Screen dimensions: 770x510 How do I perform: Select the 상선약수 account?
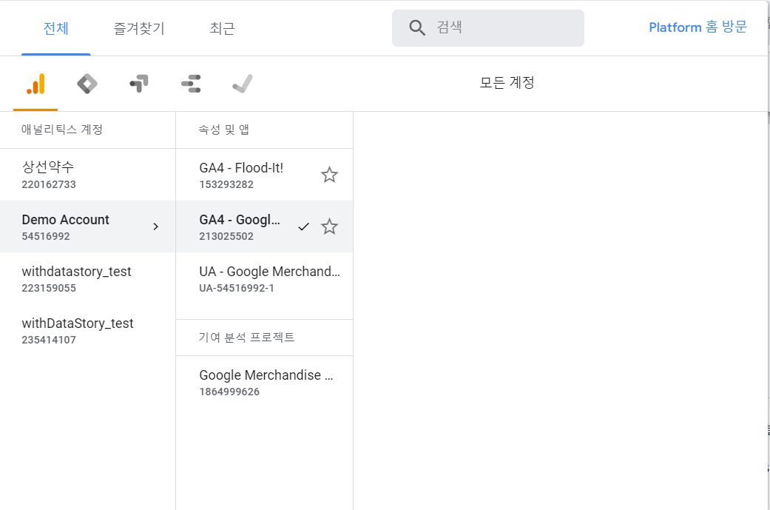[88, 175]
